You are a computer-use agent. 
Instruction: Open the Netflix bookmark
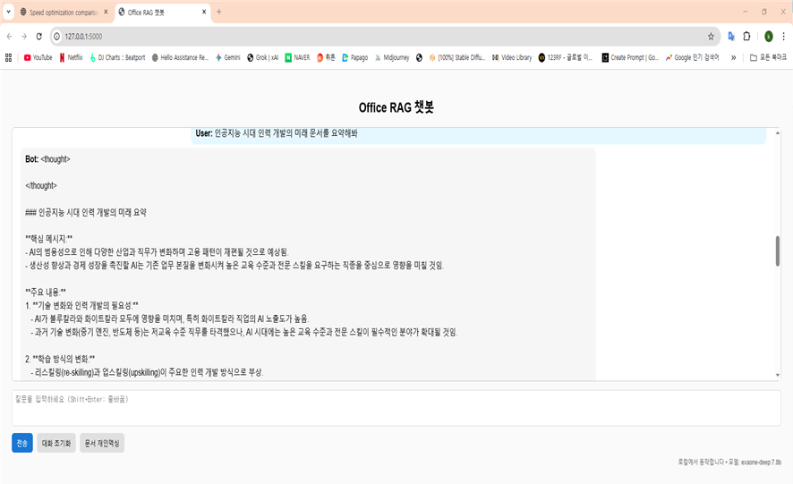pyautogui.click(x=71, y=57)
